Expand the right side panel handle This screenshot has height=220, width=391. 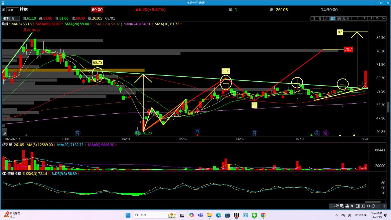[x=388, y=108]
